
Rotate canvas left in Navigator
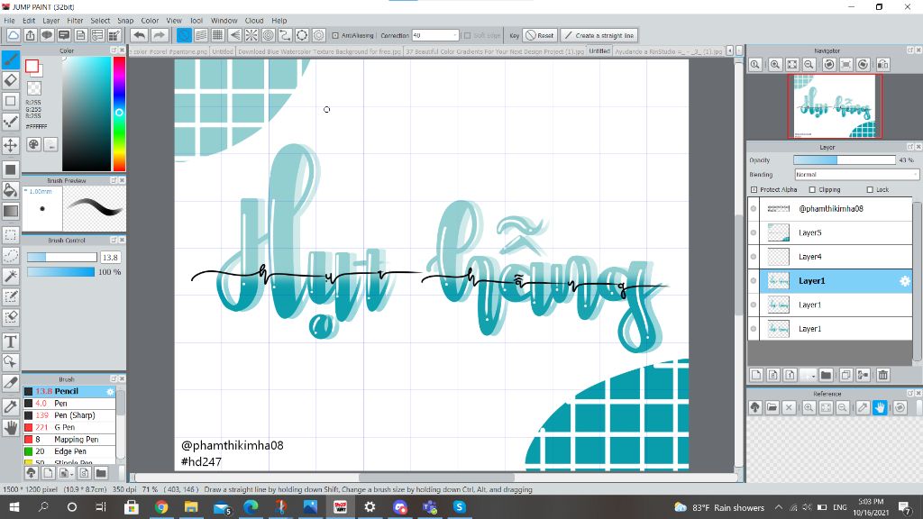(x=829, y=65)
